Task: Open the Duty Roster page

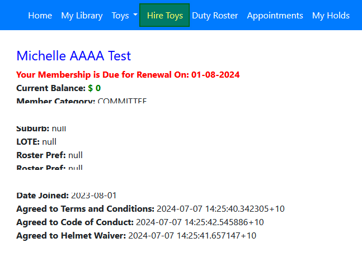Action: (215, 16)
